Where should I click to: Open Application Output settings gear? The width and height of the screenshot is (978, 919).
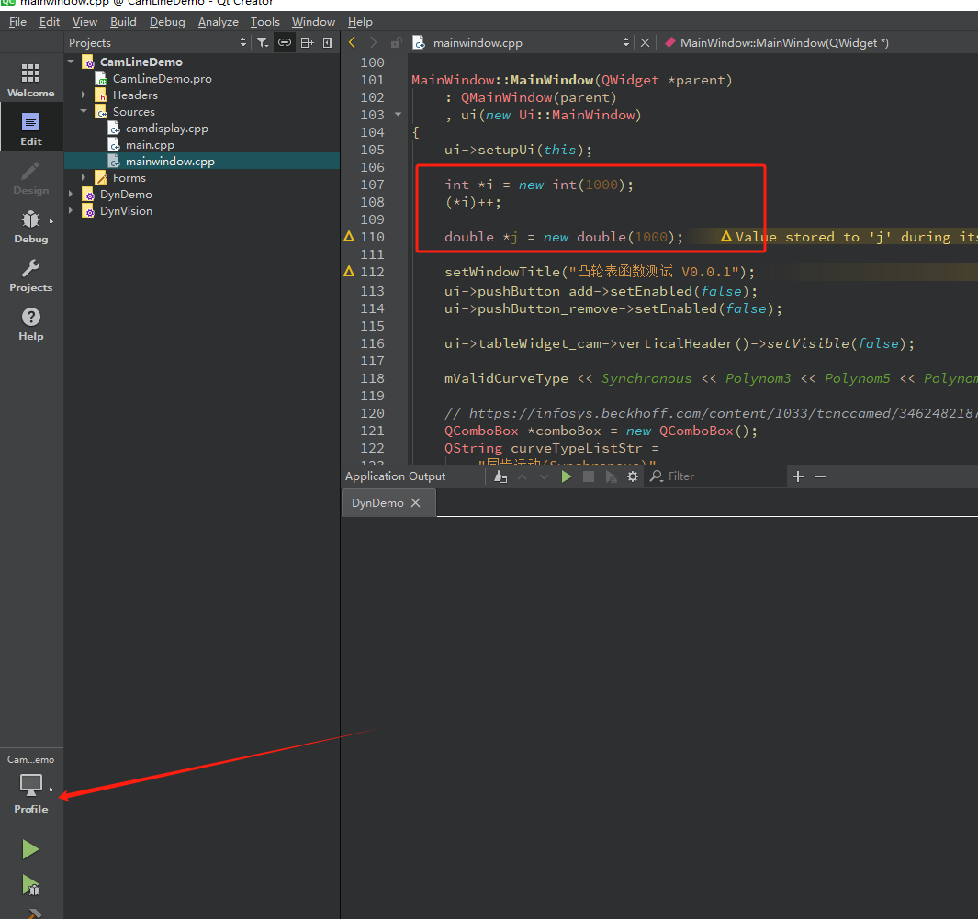tap(633, 476)
